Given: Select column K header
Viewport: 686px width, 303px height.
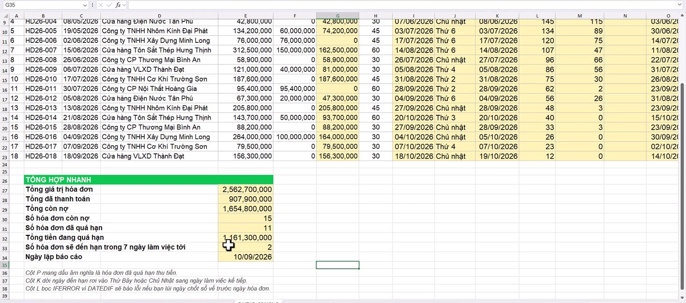Looking at the screenshot, I should pos(497,16).
